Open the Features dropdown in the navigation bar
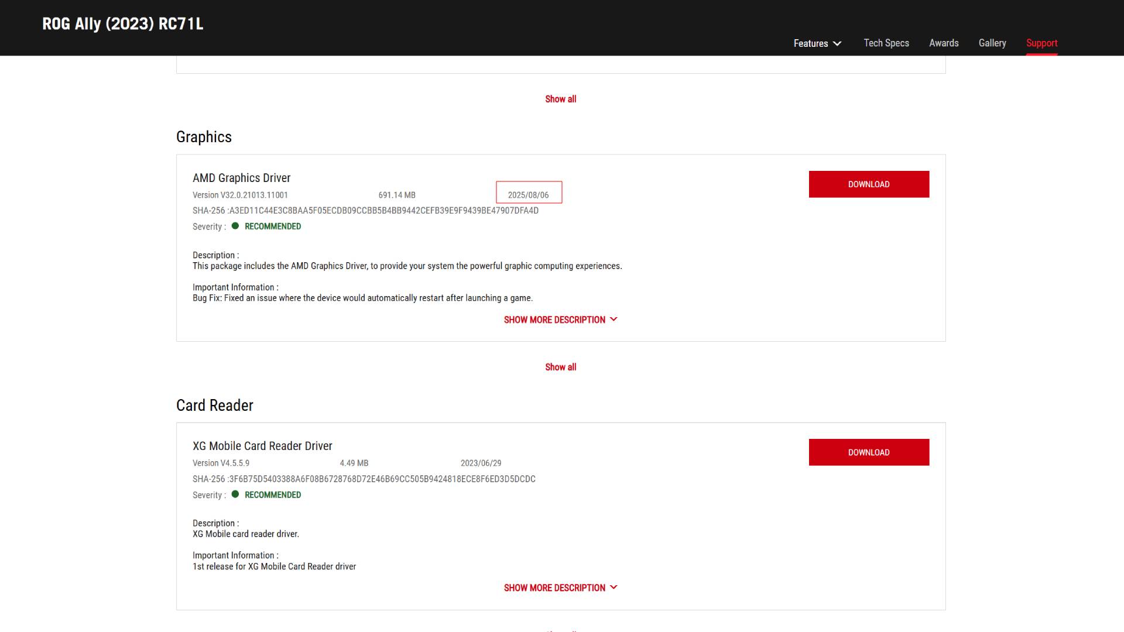Image resolution: width=1124 pixels, height=632 pixels. 817,43
